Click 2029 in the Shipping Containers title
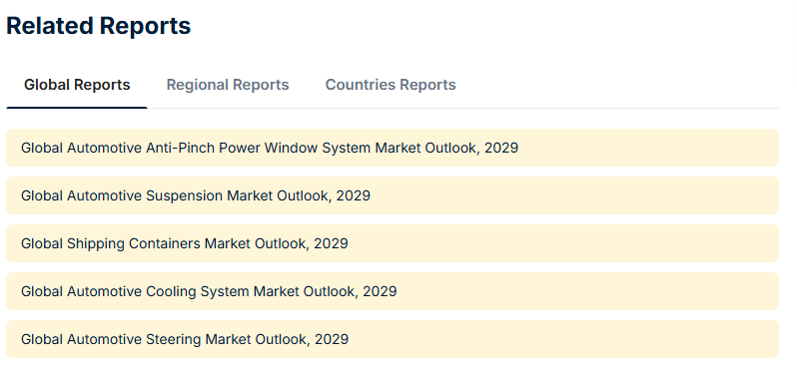The width and height of the screenshot is (797, 372). (x=331, y=243)
